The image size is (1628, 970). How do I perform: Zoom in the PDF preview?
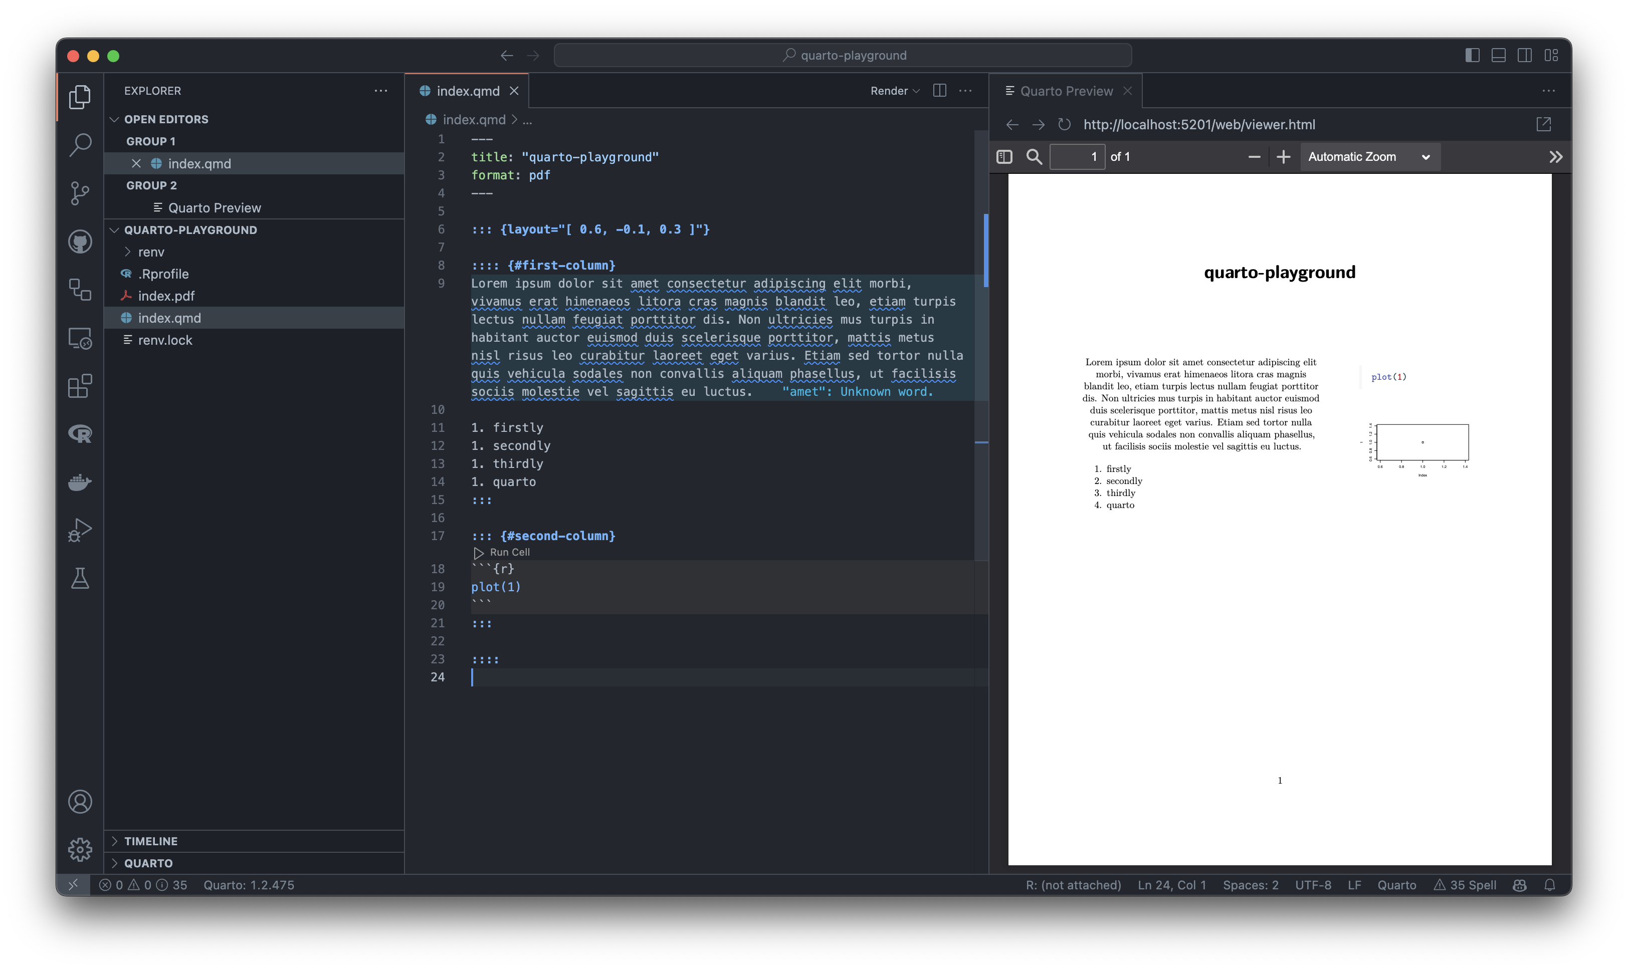[x=1284, y=157]
